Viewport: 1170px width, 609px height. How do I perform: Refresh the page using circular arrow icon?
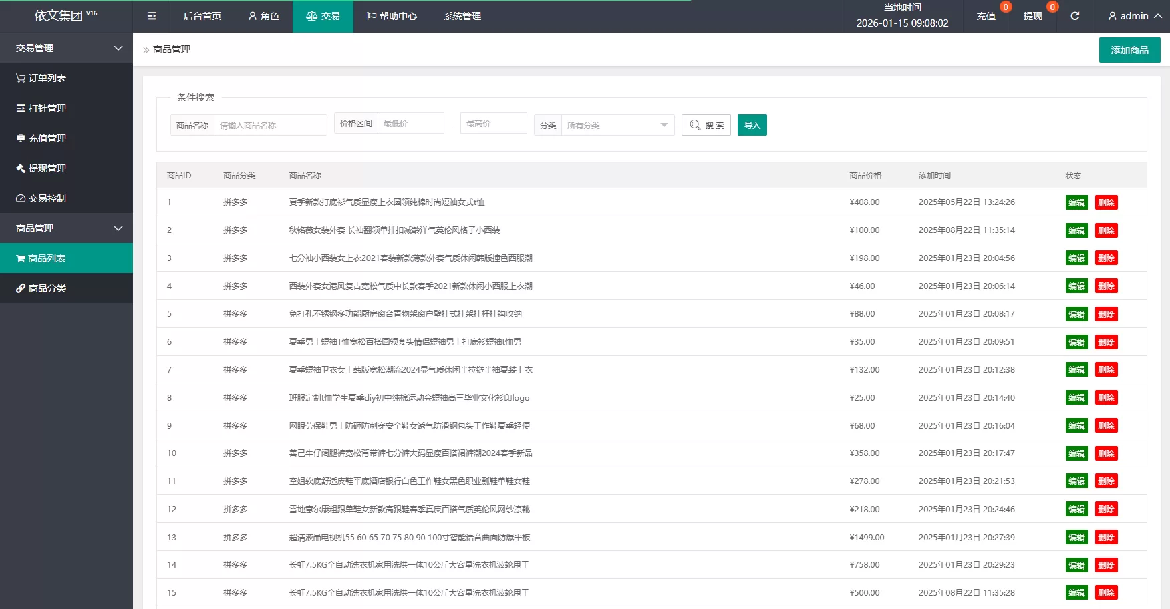1075,16
